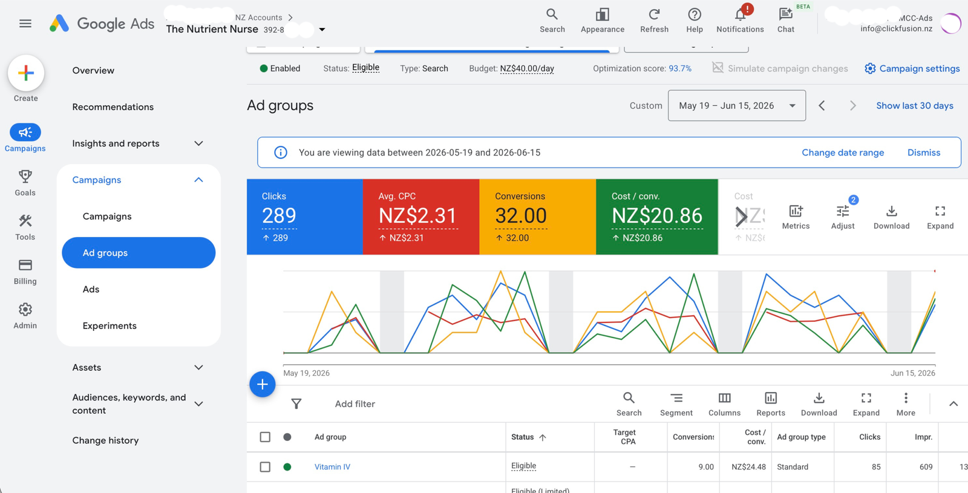
Task: Tick the select-all checkbox in table header
Action: click(265, 437)
